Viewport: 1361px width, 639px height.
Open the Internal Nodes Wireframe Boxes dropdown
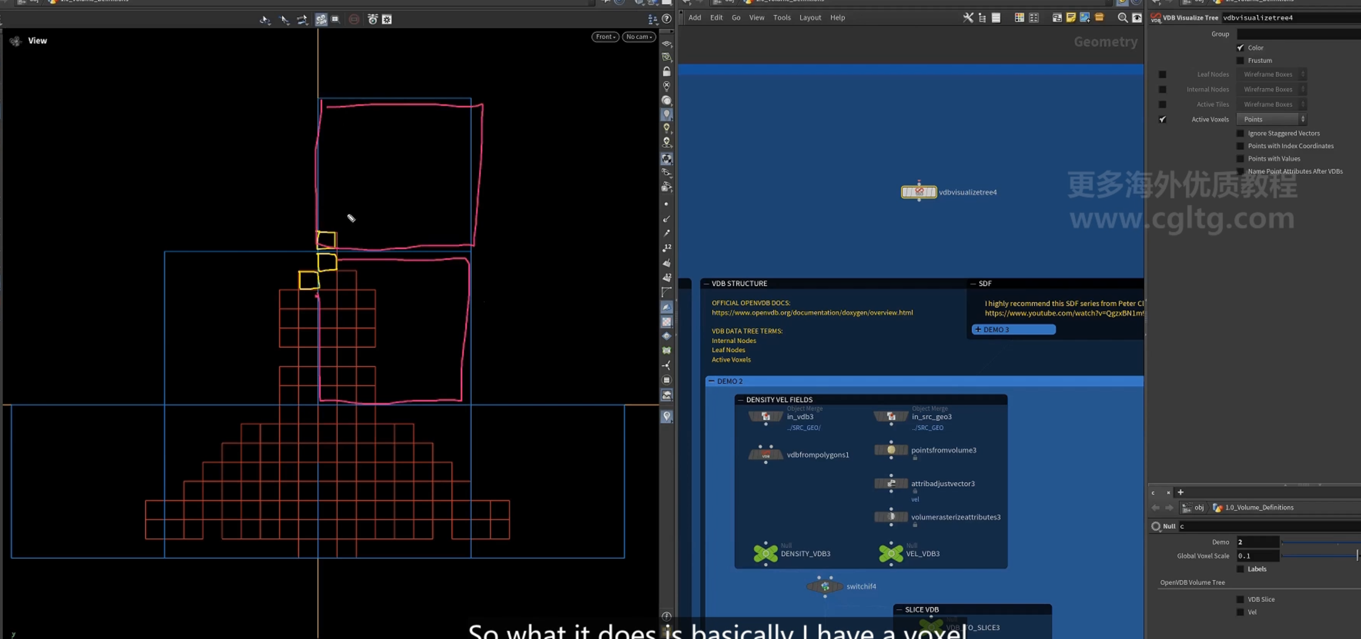(1272, 89)
